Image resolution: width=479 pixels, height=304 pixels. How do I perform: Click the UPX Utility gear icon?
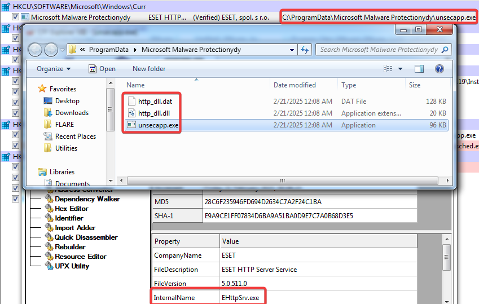pos(49,266)
